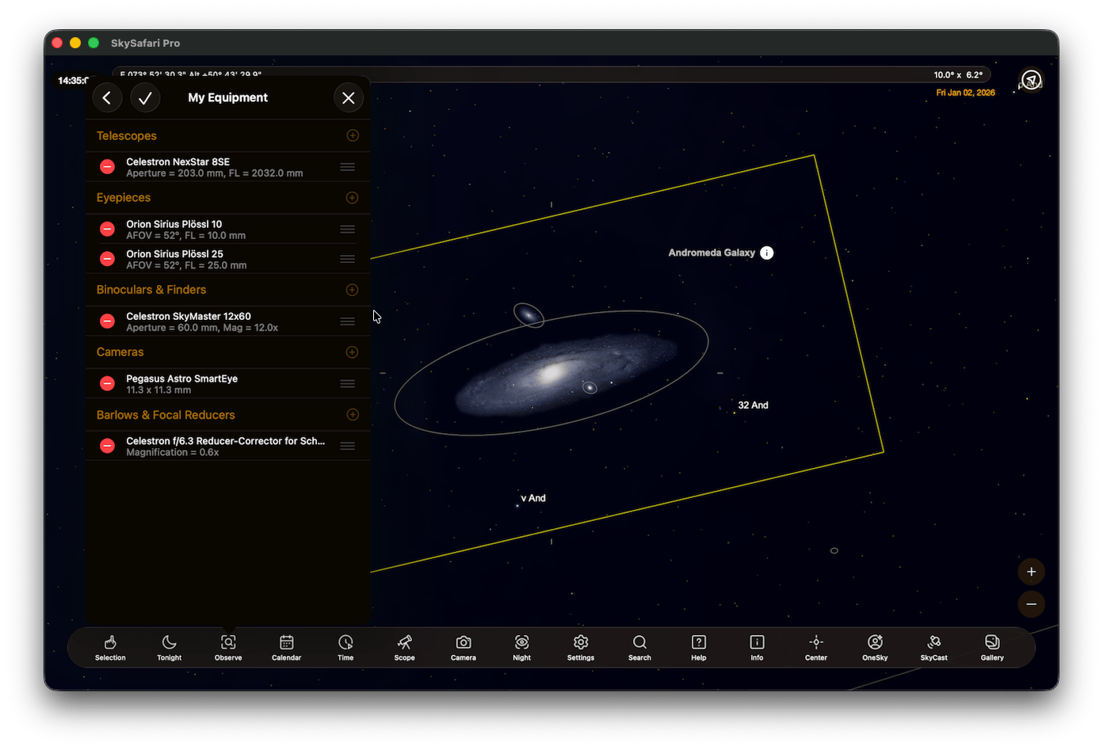Delete Orion Sirius Plössl 25 eyepiece
The height and width of the screenshot is (749, 1103).
coord(107,260)
